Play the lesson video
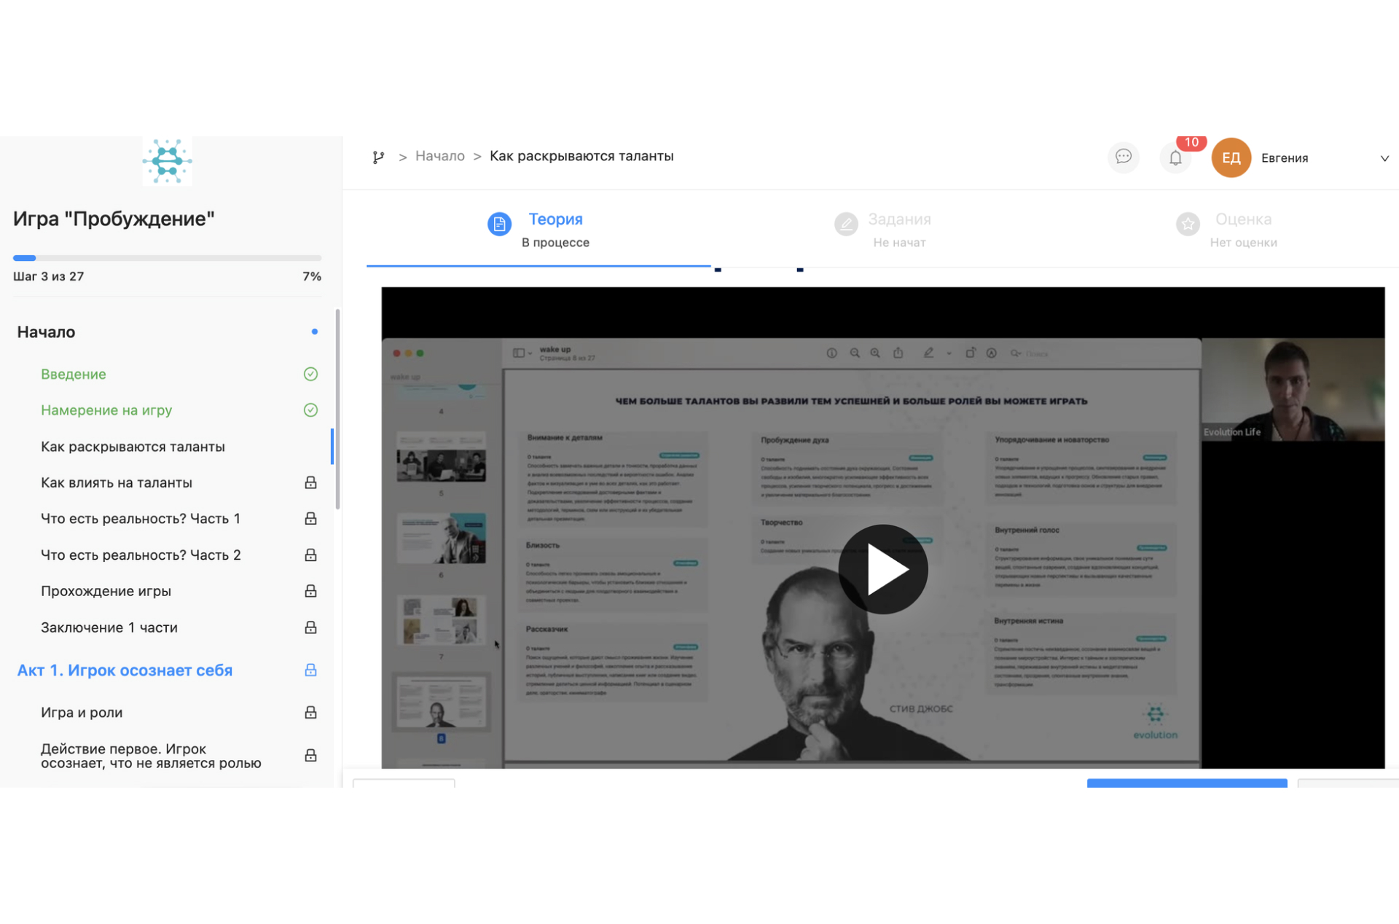Image resolution: width=1399 pixels, height=924 pixels. 882,569
